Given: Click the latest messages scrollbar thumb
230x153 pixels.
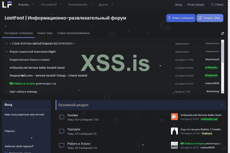Looking at the screenshot, I should (x=223, y=53).
